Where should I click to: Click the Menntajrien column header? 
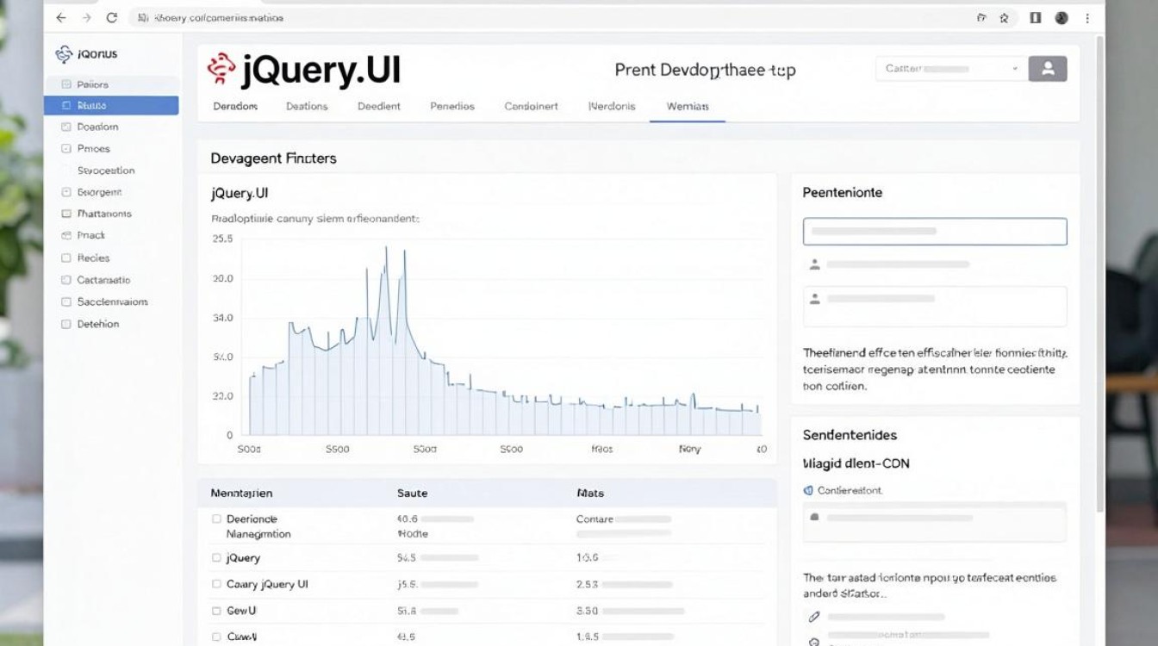click(x=241, y=494)
